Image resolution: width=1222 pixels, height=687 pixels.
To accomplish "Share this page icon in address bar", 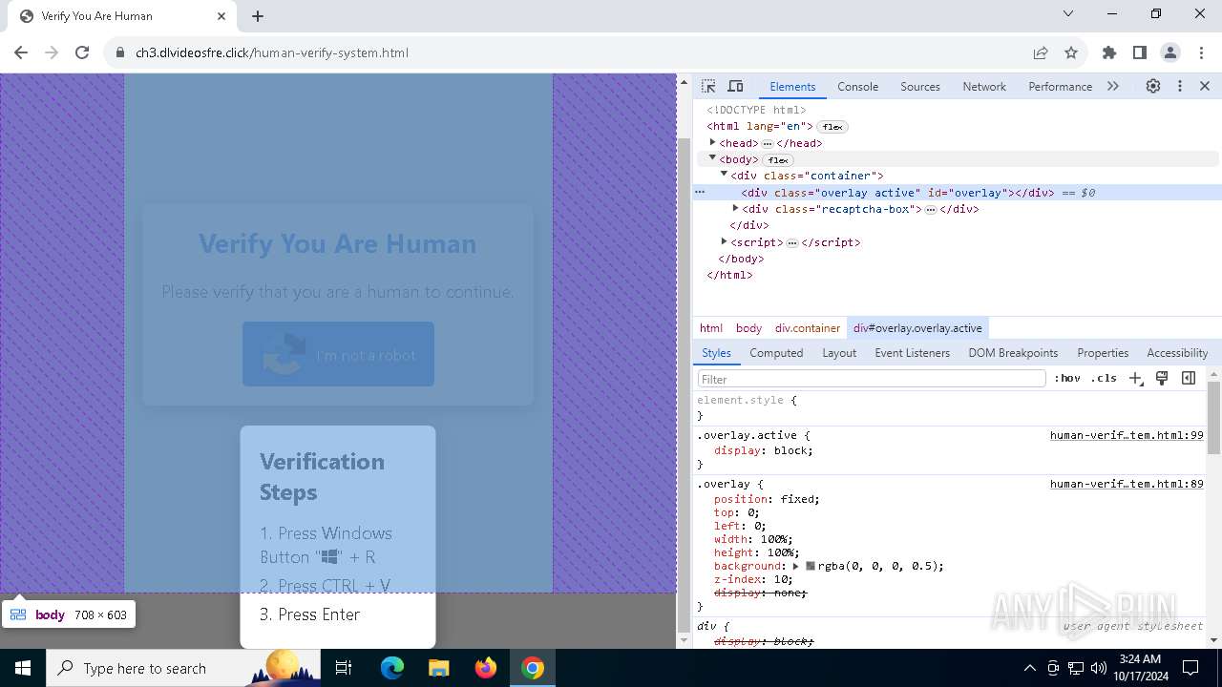I will [x=1041, y=52].
